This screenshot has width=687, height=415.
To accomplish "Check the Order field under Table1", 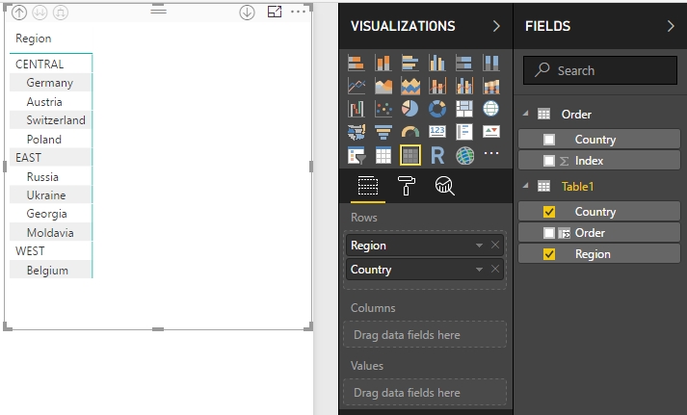I will click(548, 233).
